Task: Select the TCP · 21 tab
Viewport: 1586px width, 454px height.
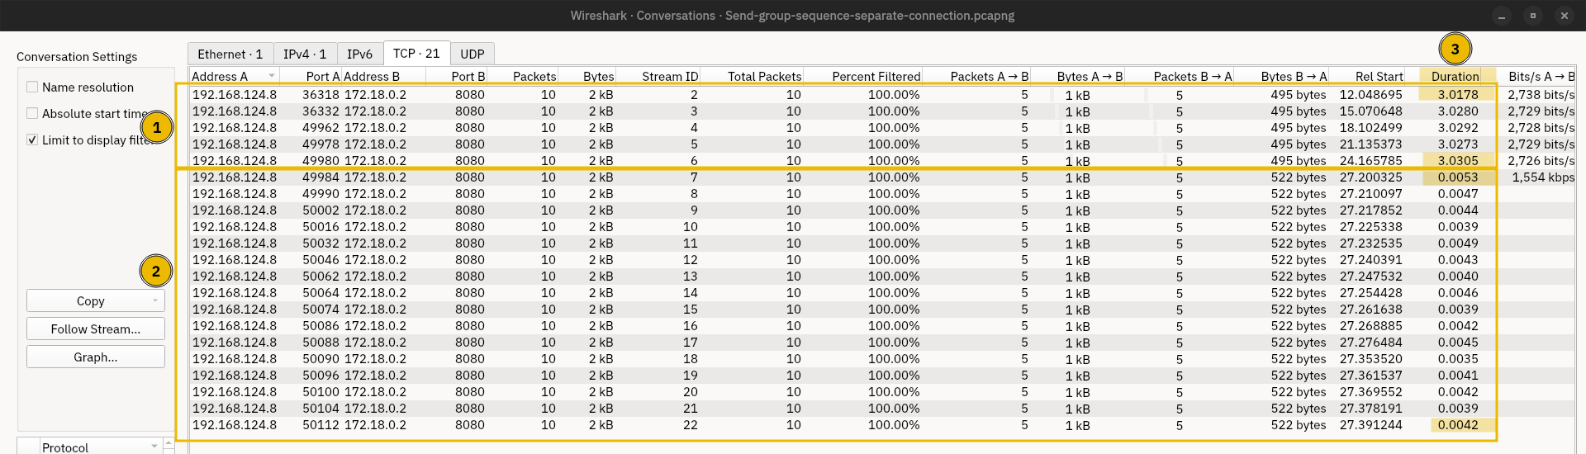Action: [416, 53]
